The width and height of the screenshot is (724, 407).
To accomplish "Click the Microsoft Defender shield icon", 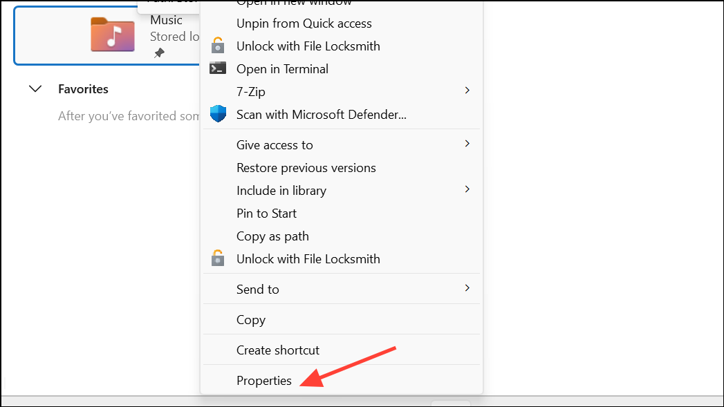I will pos(218,113).
